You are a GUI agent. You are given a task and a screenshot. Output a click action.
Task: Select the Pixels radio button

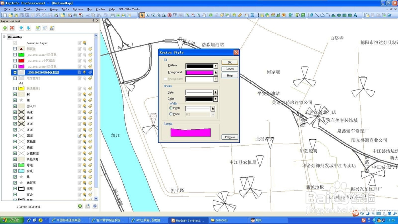(171, 108)
